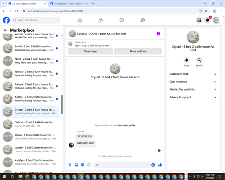Expand the Chat members section
This screenshot has height=180, width=225.
click(x=193, y=82)
